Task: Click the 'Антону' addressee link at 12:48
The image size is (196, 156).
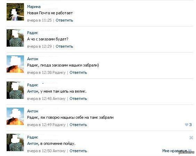Action: (59, 99)
